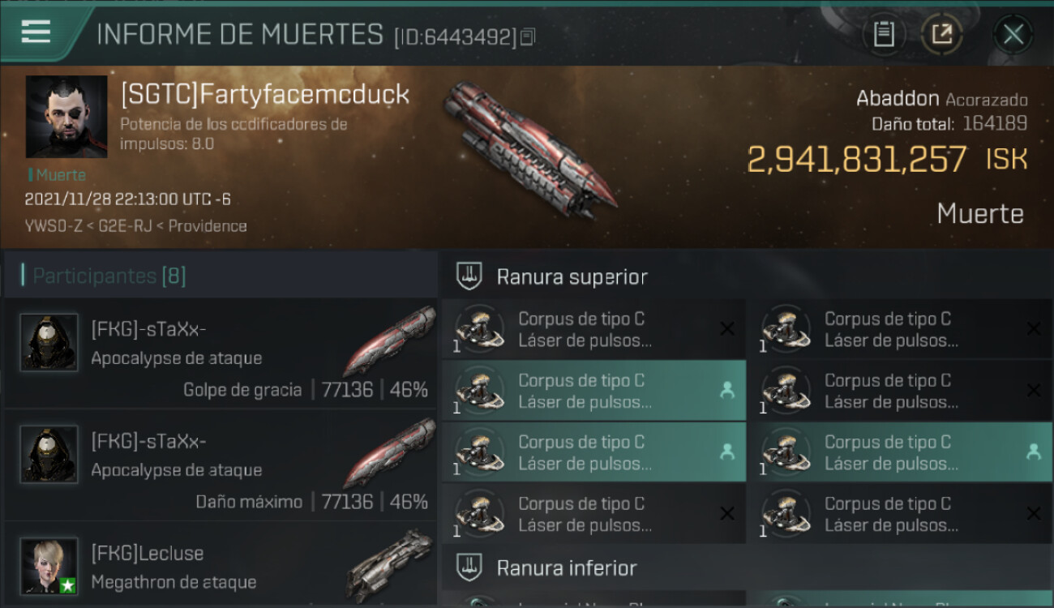Click the share export icon
1054x608 pixels.
pyautogui.click(x=941, y=34)
